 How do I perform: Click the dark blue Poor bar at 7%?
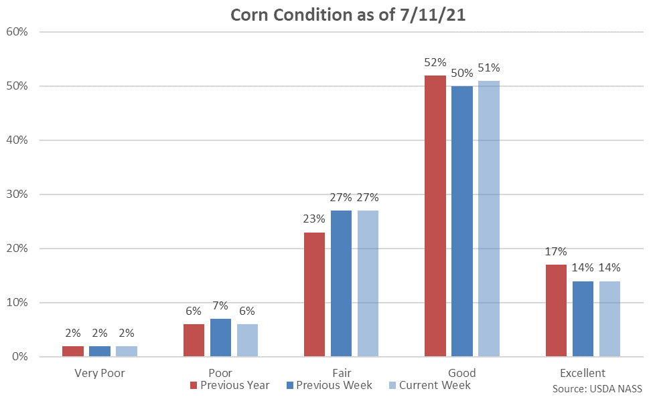click(220, 338)
